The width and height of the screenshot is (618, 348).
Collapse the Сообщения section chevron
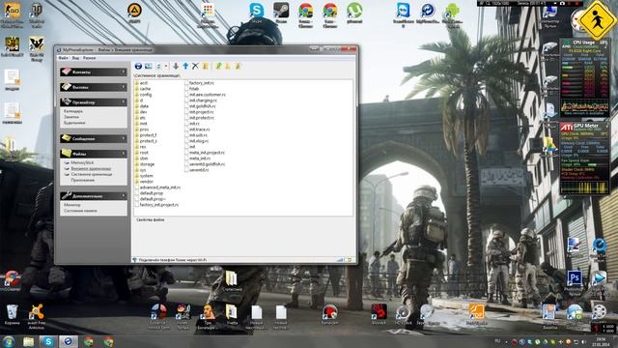point(124,139)
